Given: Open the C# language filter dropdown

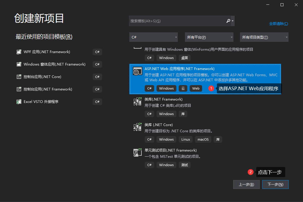Looking at the screenshot, I should pyautogui.click(x=154, y=37).
